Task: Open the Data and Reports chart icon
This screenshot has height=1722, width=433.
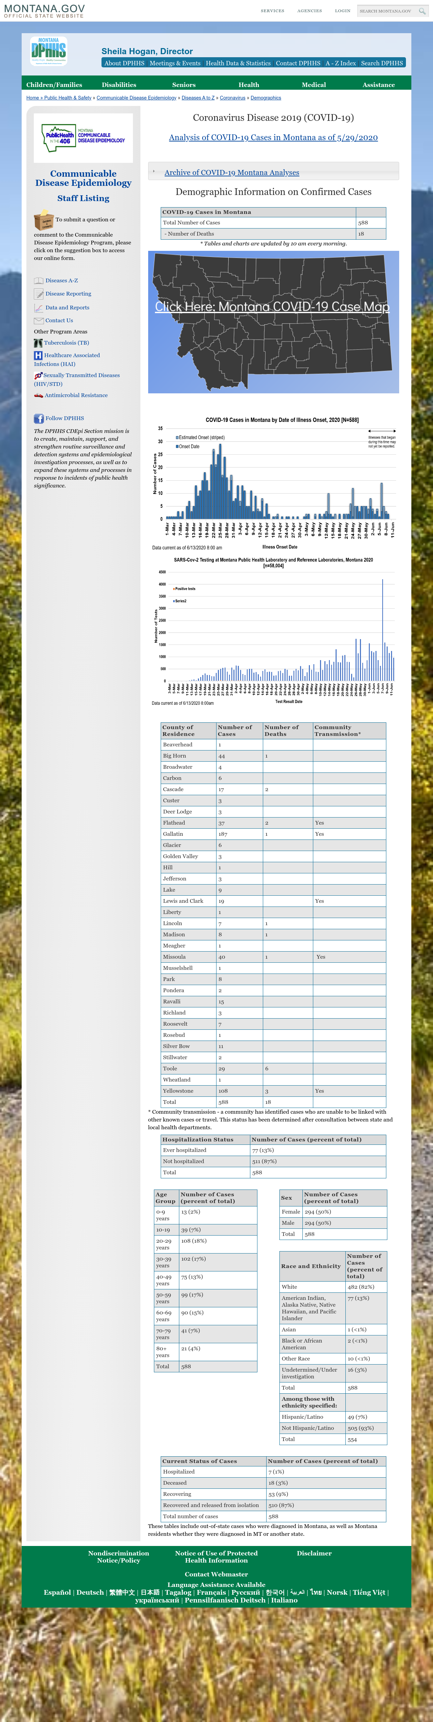Action: pos(39,308)
